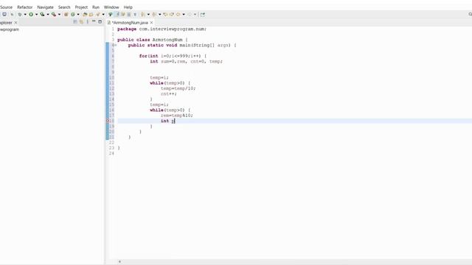Go to Next Edit Location icon
The width and height of the screenshot is (472, 265).
[x=172, y=14]
